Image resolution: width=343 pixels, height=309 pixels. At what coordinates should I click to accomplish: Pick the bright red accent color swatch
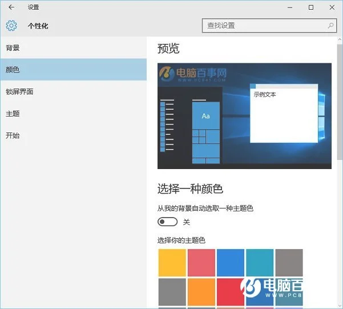click(231, 292)
